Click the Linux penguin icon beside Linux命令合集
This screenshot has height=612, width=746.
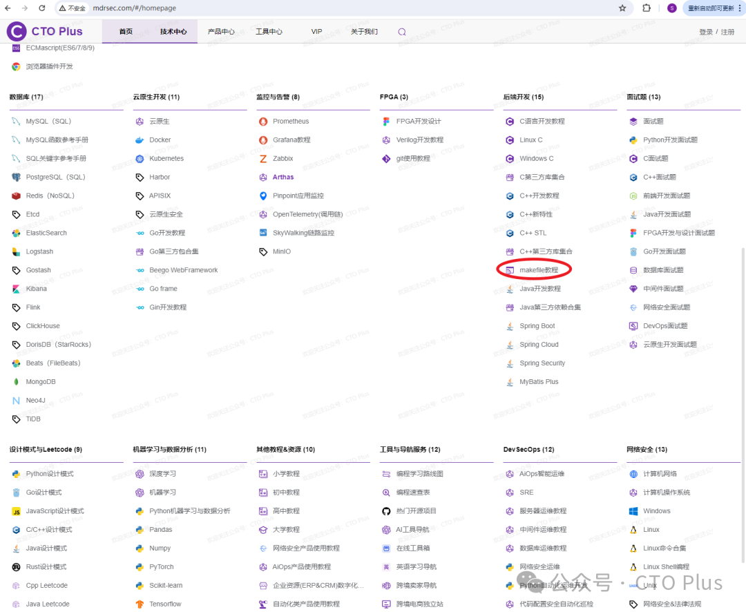tap(633, 548)
